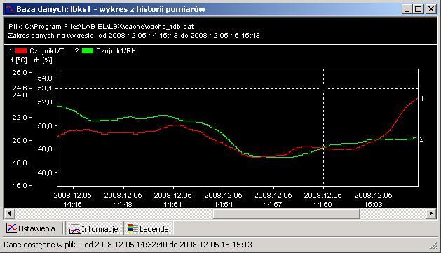
Task: Click the series 1 end label on the chart
Action: pos(422,98)
